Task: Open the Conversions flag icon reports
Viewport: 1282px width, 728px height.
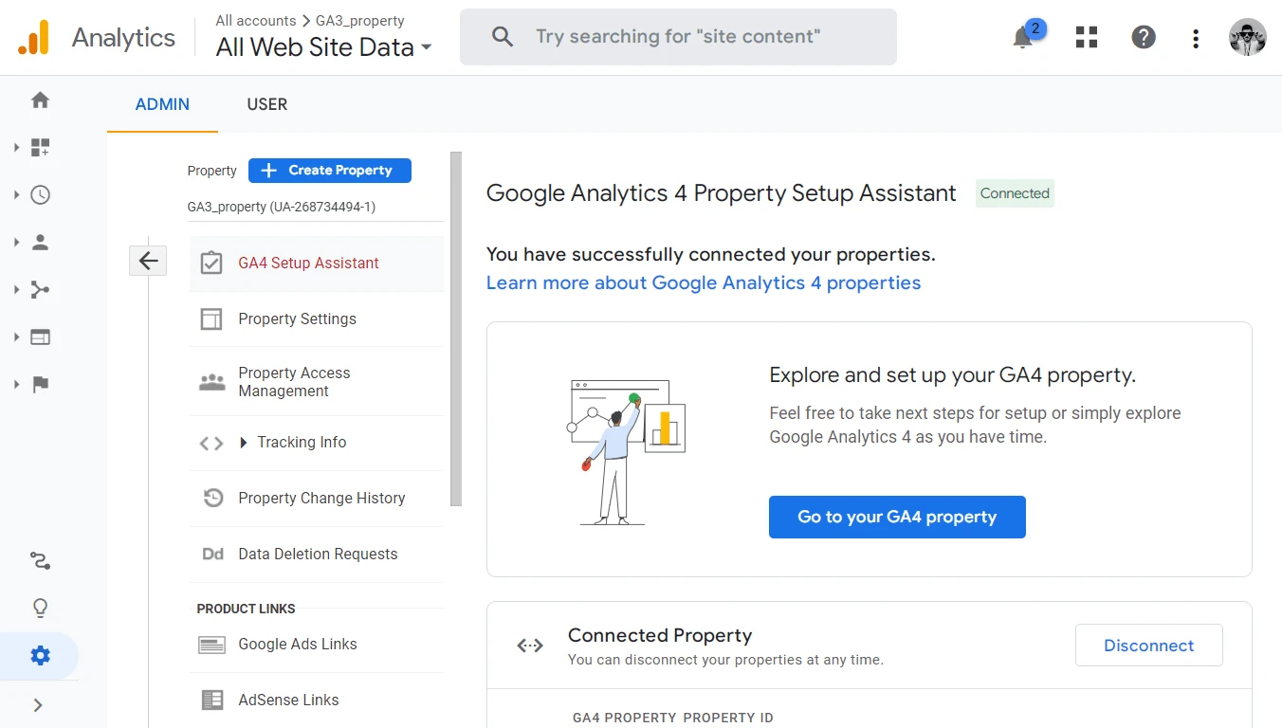Action: (40, 385)
